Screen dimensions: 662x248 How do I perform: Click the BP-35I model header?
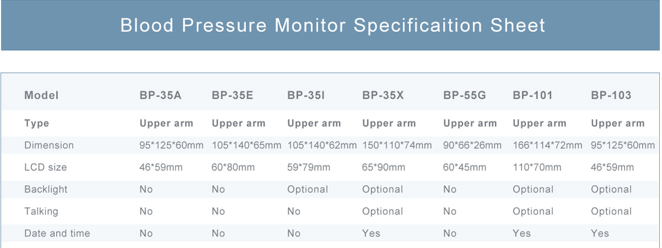pyautogui.click(x=306, y=95)
